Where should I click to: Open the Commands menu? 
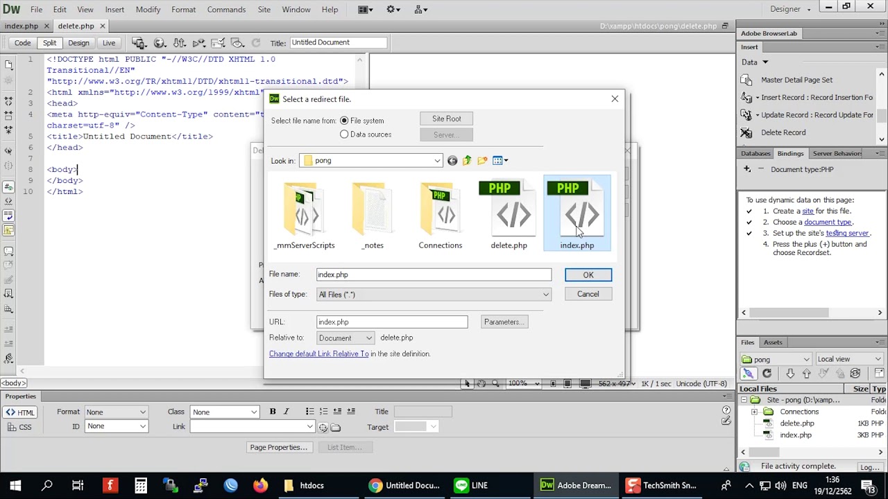[226, 10]
